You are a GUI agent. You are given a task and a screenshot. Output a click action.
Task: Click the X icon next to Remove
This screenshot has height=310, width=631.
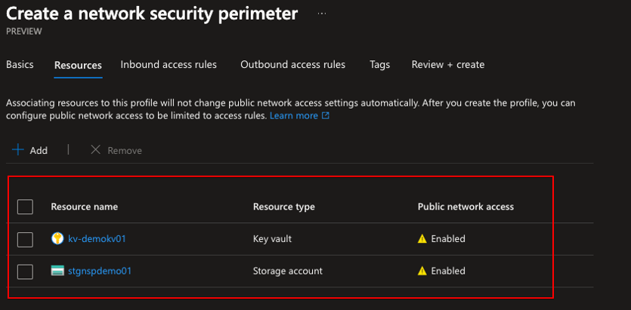click(95, 150)
